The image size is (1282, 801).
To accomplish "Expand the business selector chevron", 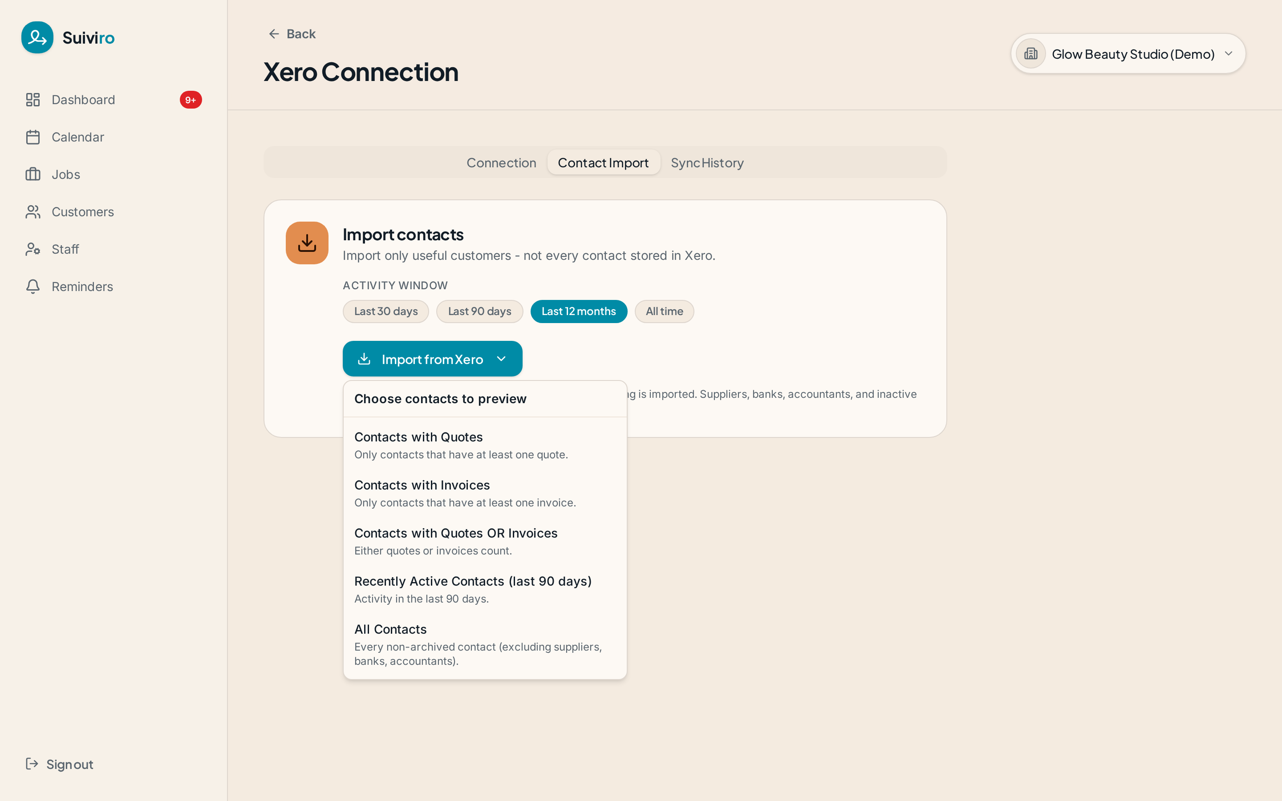I will 1229,53.
